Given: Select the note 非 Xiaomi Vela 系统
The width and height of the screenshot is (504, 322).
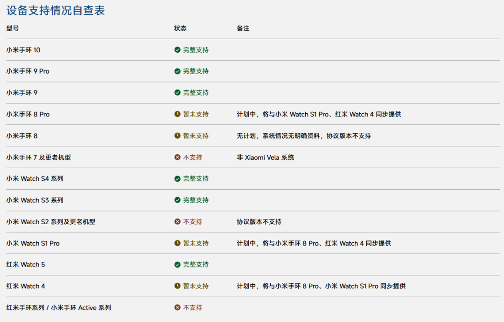Looking at the screenshot, I should pos(265,158).
